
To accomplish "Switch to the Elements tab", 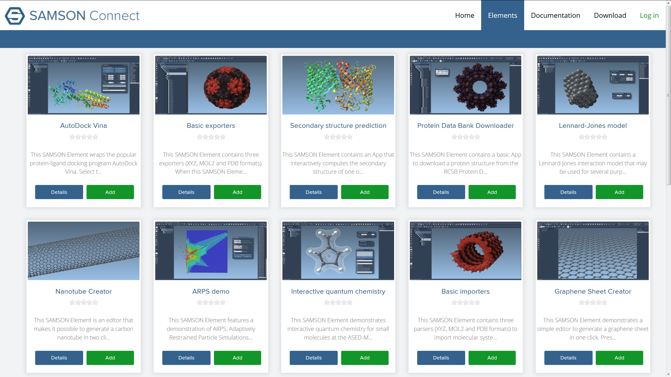I will click(x=502, y=15).
